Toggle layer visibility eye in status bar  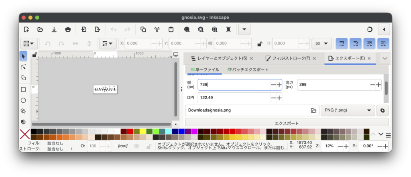click(x=136, y=146)
